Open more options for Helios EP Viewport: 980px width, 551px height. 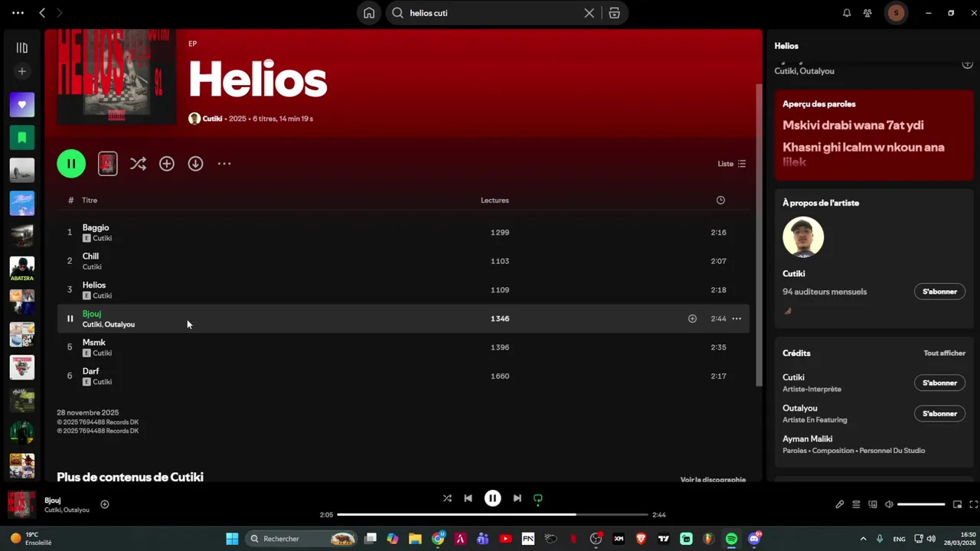pyautogui.click(x=224, y=164)
